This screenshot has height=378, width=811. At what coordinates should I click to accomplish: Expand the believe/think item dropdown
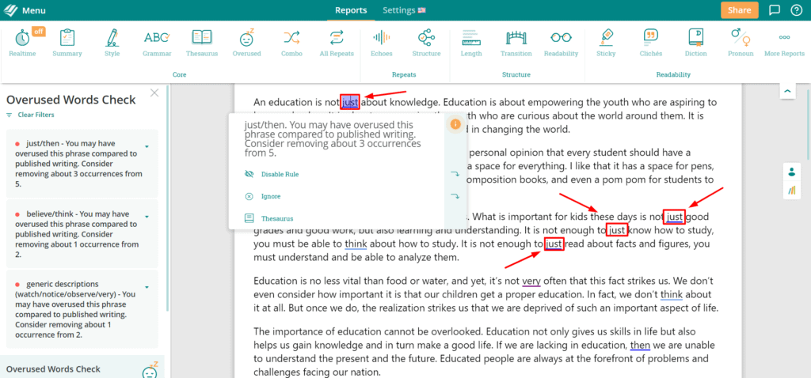tap(147, 216)
